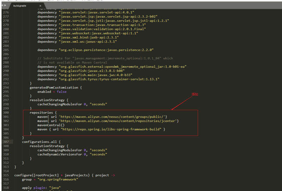The image size is (282, 191).
Task: Click 'apply plugin: "java"' on line 318
Action: [41, 188]
